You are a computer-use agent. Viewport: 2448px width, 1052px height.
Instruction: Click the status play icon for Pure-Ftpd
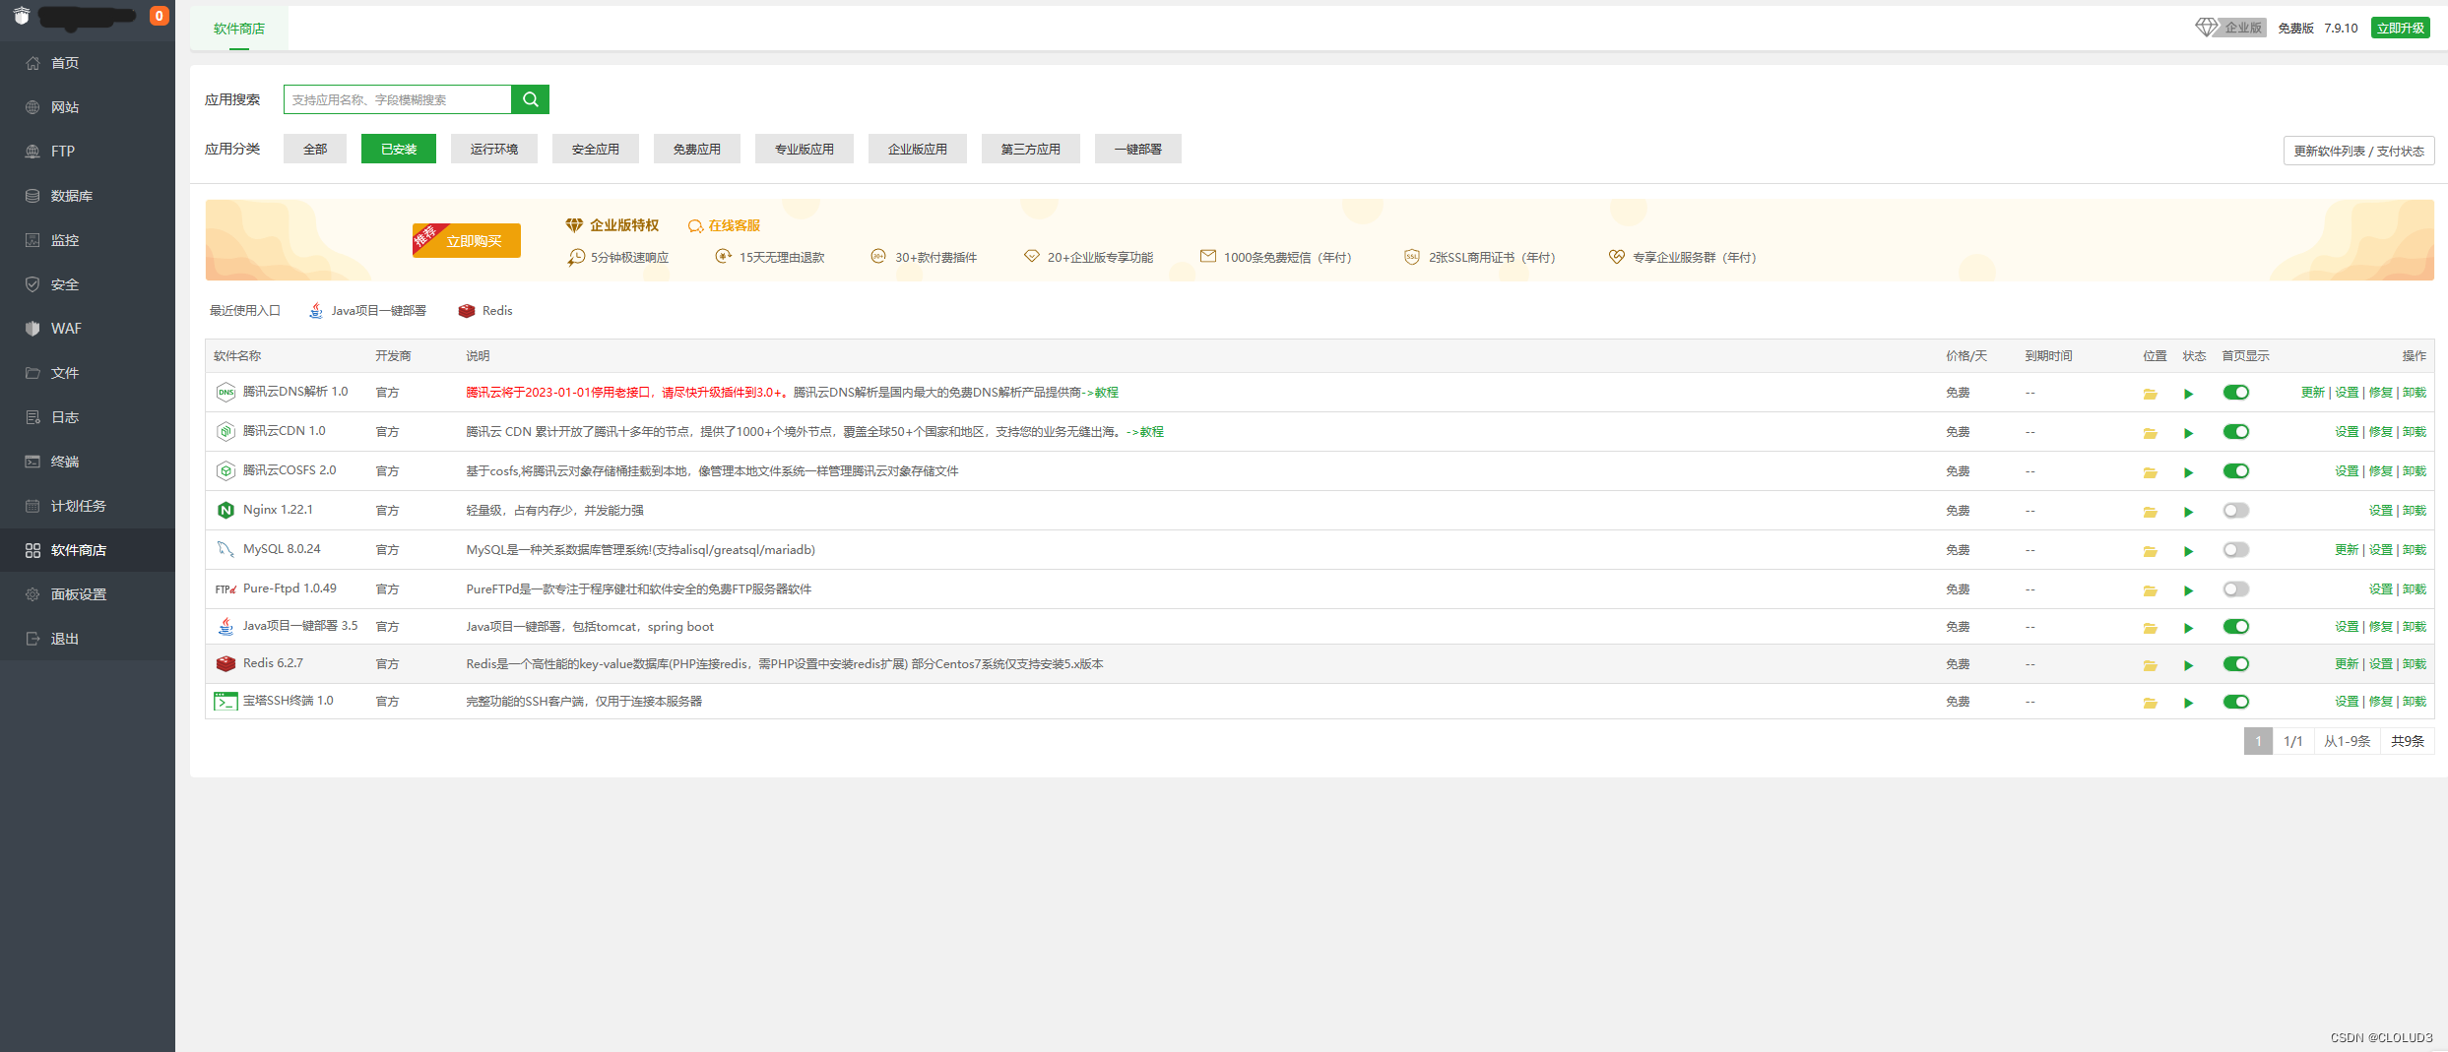pyautogui.click(x=2188, y=590)
